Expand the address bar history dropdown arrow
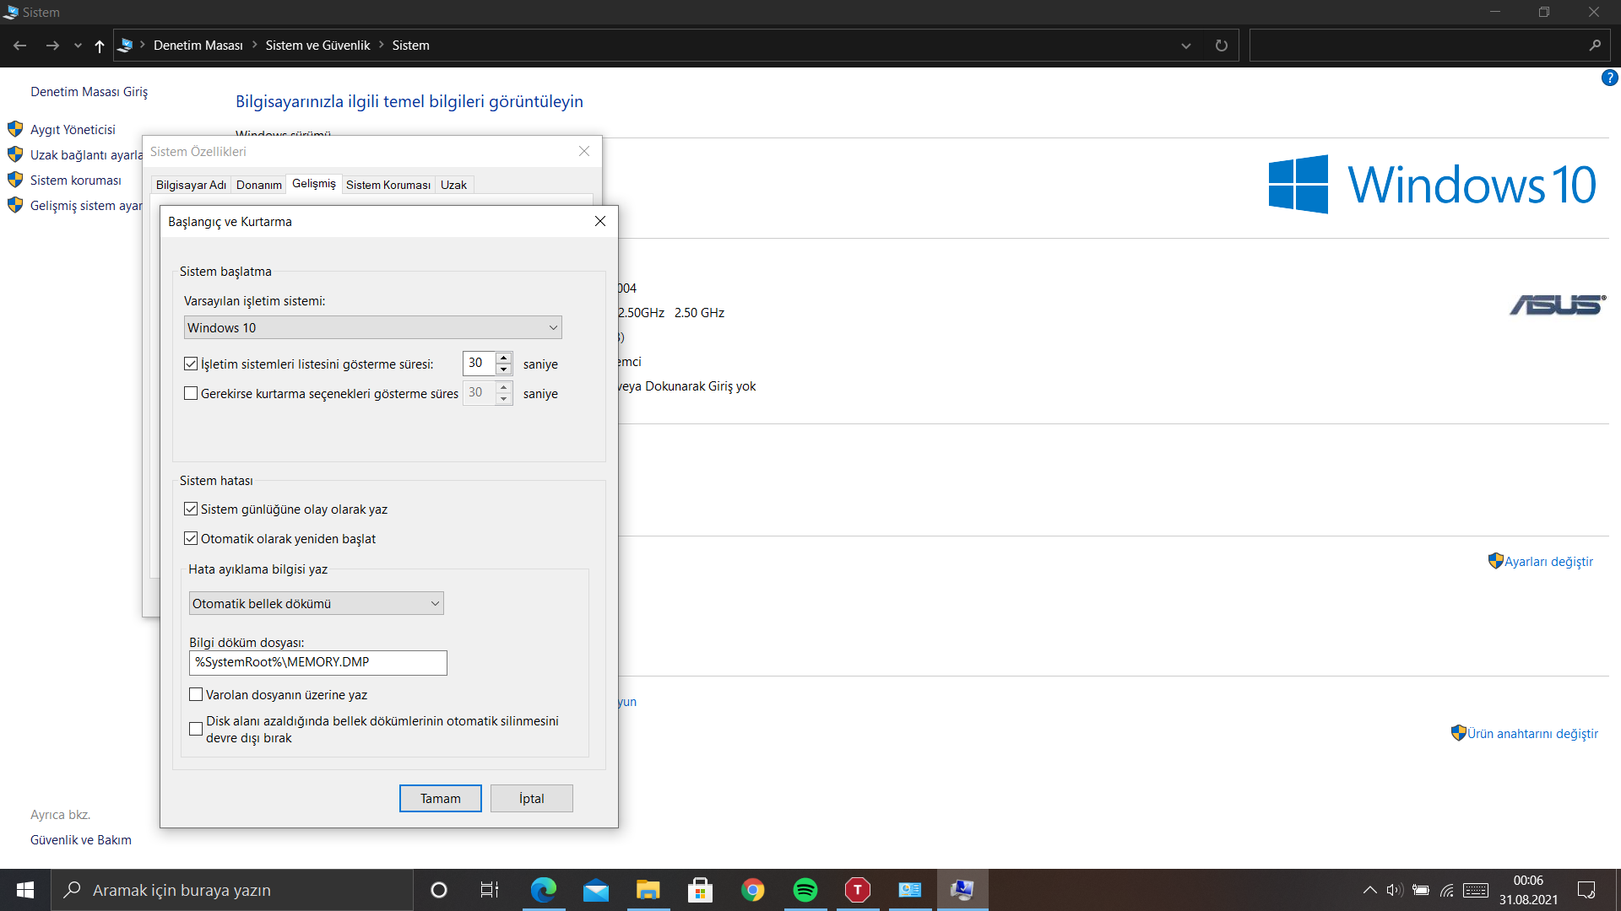Image resolution: width=1621 pixels, height=911 pixels. [x=1185, y=46]
